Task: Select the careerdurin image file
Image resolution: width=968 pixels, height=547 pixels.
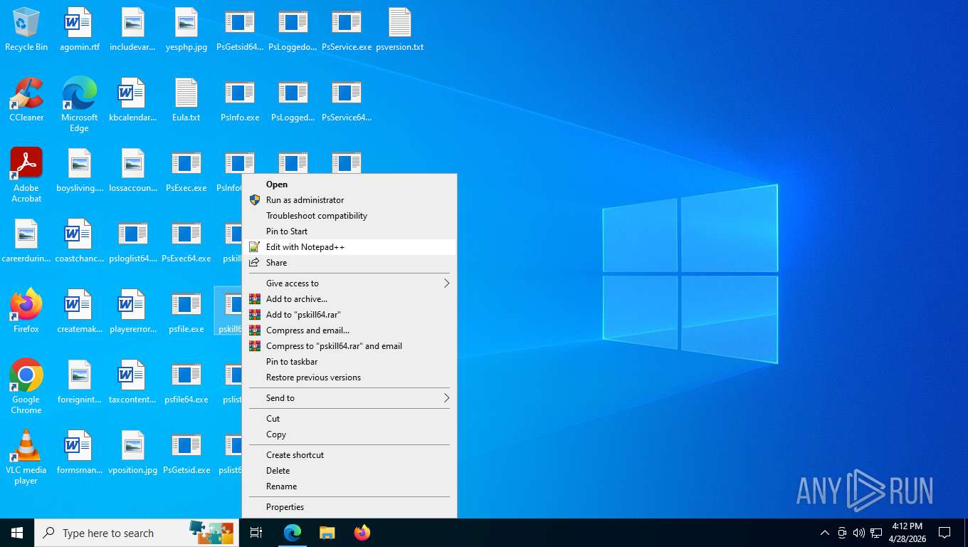Action: tap(26, 241)
